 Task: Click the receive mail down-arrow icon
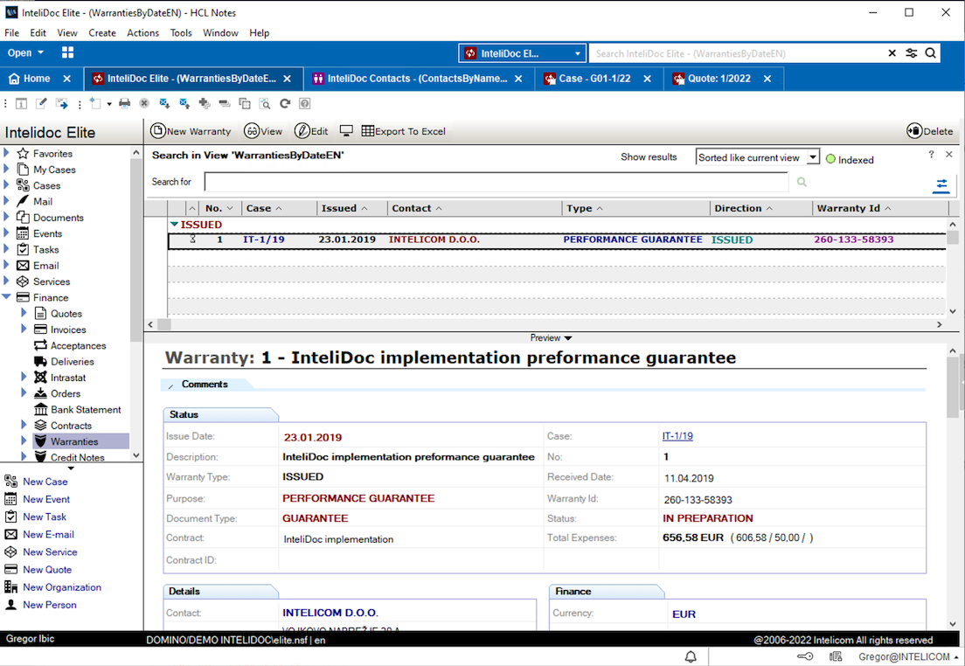[x=164, y=103]
